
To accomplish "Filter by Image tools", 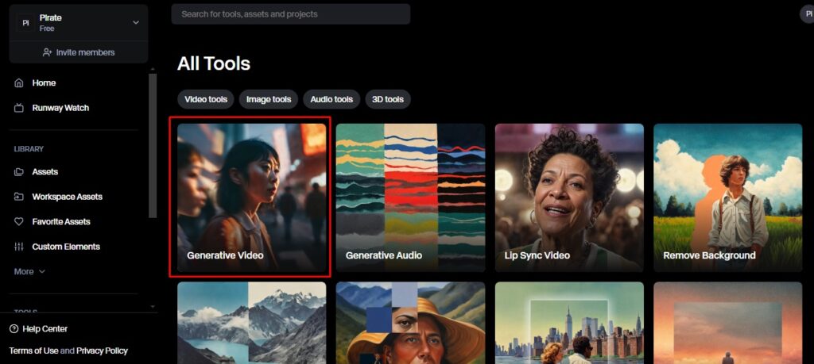I will click(x=269, y=99).
